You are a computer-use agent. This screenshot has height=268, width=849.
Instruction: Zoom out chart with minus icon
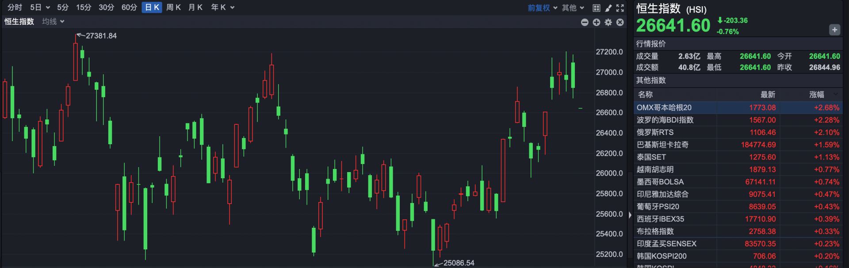[585, 22]
